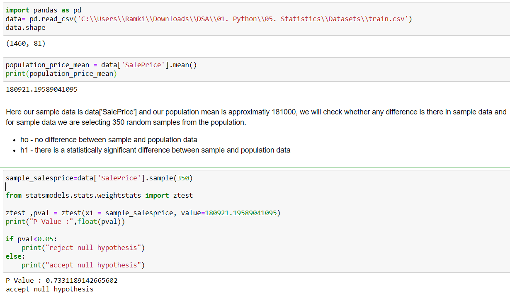Click the print "P Value :" statement
The height and width of the screenshot is (296, 510).
[x=65, y=222]
